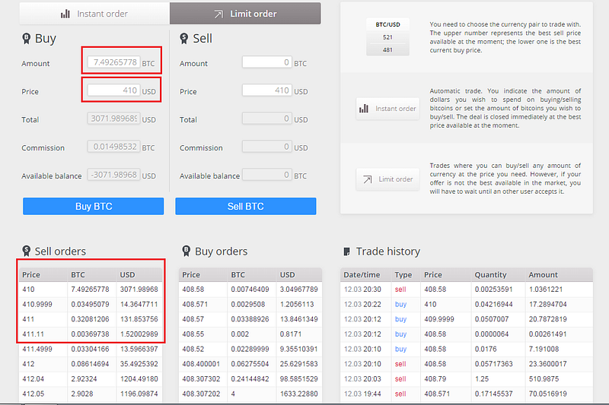The image size is (609, 405).
Task: Click Type header in Trade history
Action: [403, 275]
